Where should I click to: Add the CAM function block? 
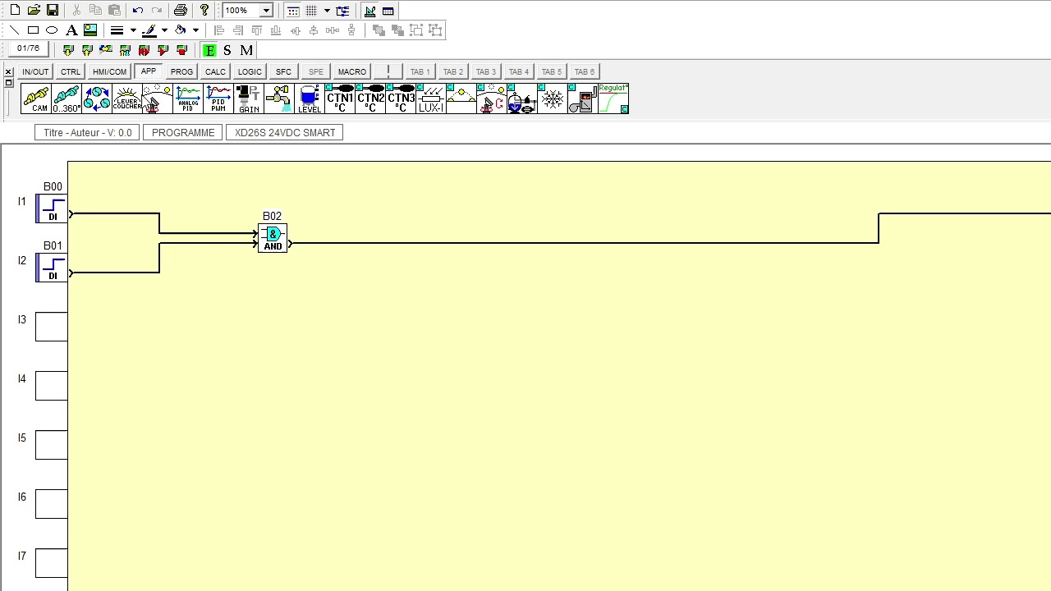[36, 98]
